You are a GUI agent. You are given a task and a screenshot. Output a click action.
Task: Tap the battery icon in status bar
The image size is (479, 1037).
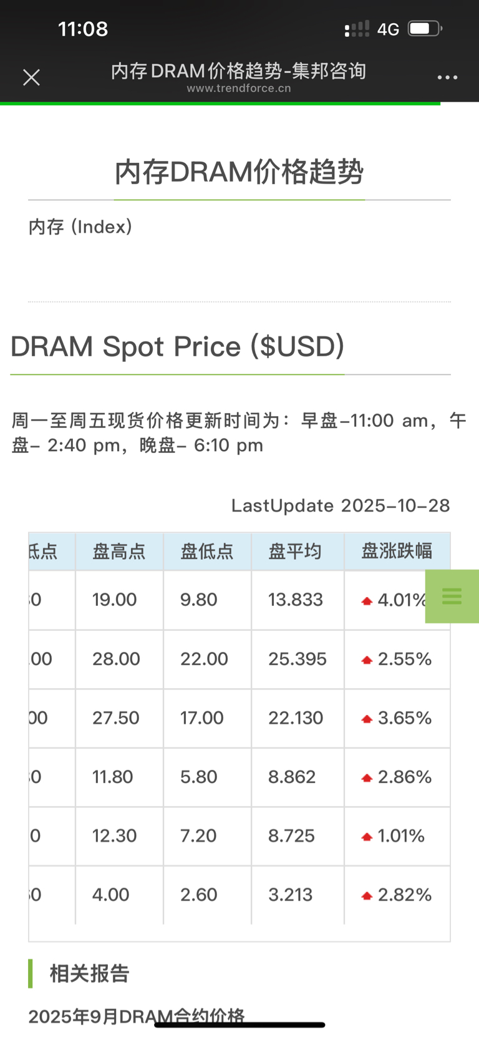point(425,29)
